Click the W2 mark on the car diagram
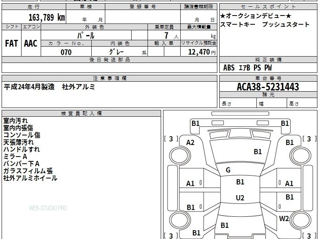Image resolution: width=319 pixels, height=239 pixels. 284,219
